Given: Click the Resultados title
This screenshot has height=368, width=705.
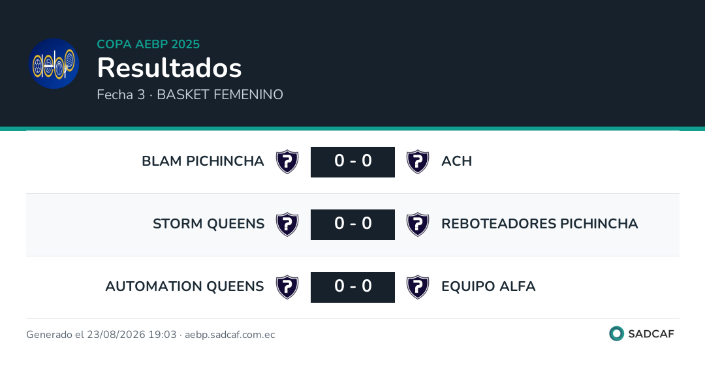Looking at the screenshot, I should pyautogui.click(x=170, y=68).
